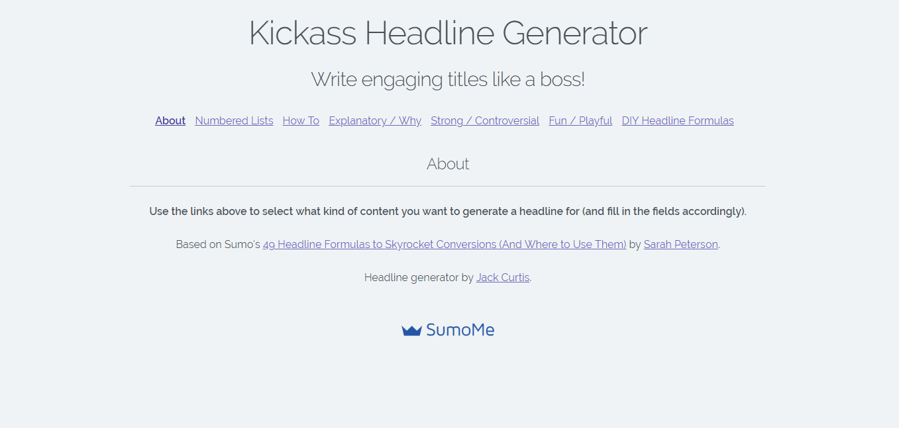Switch to the Explanatory / Why tab
The image size is (899, 428).
pos(375,120)
